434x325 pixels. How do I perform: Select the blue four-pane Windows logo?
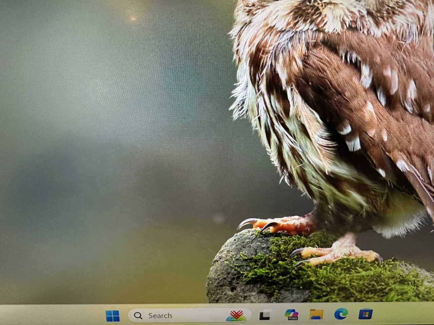tap(112, 316)
